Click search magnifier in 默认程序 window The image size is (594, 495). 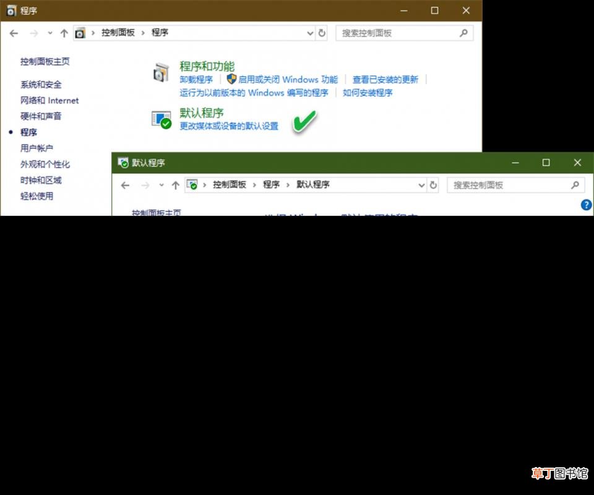click(x=575, y=185)
